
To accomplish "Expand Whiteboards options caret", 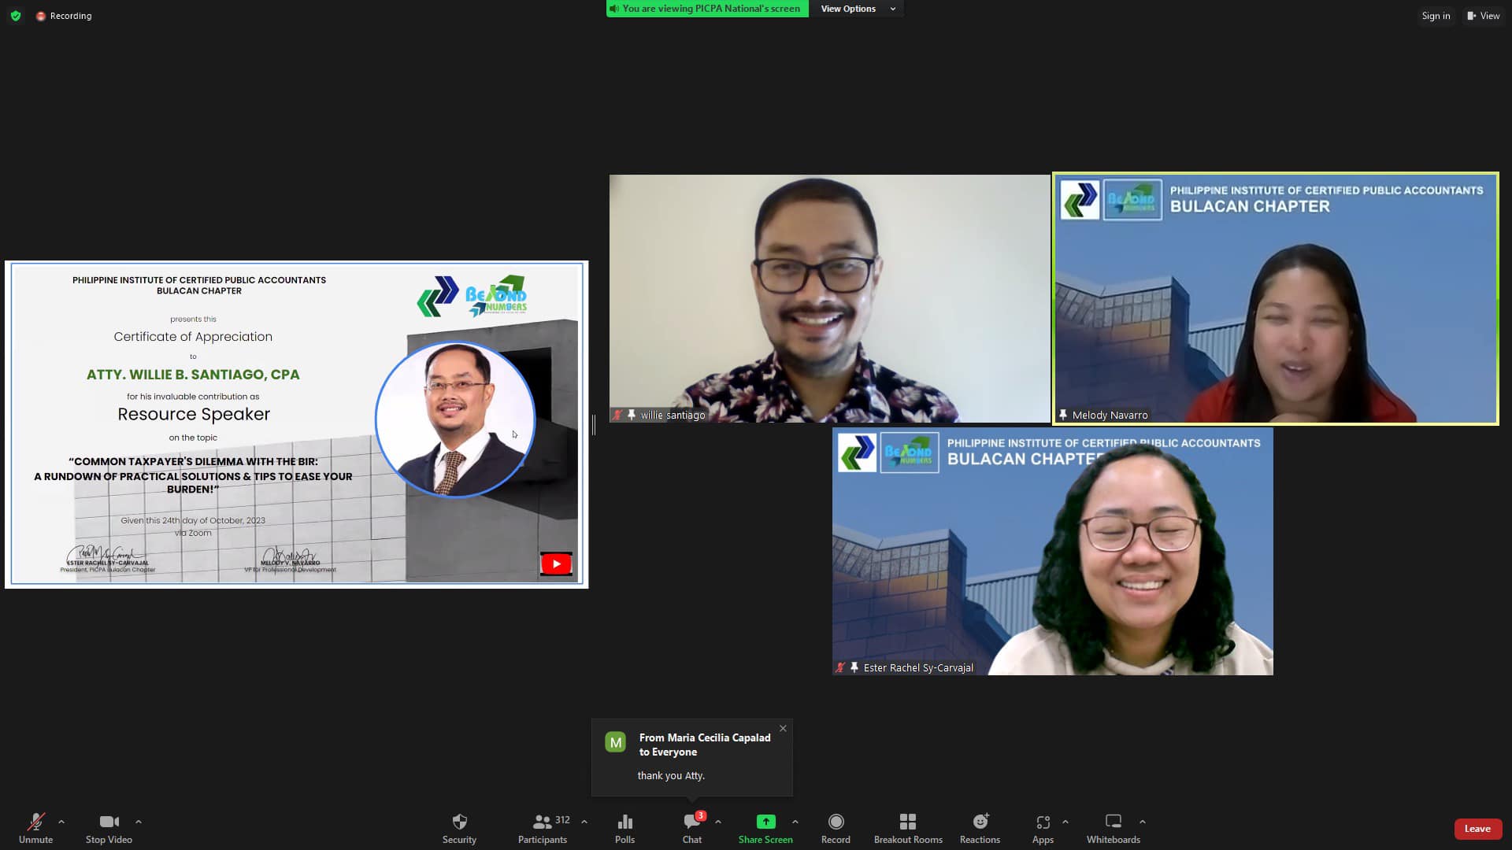I will pos(1143,822).
